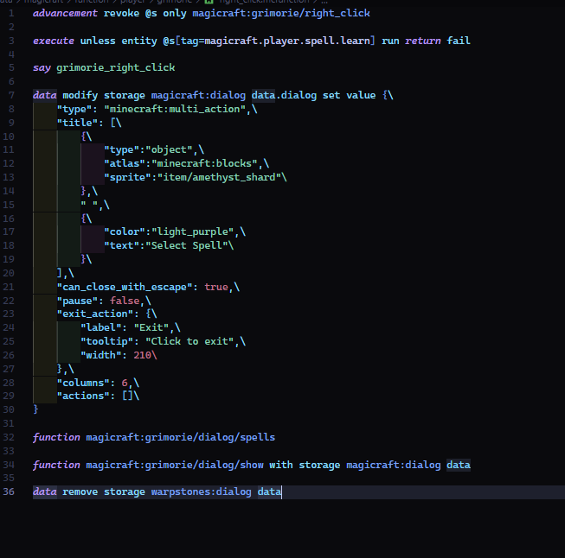Select line number 7 in the gutter
This screenshot has height=558, width=565.
(11, 95)
